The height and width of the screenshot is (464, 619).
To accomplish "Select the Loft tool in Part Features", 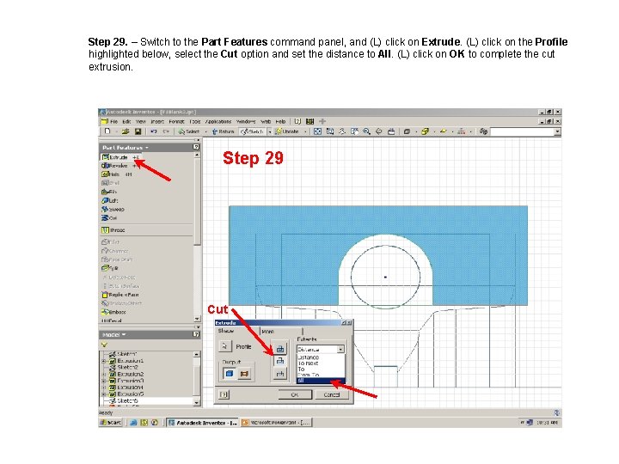I will tap(110, 200).
